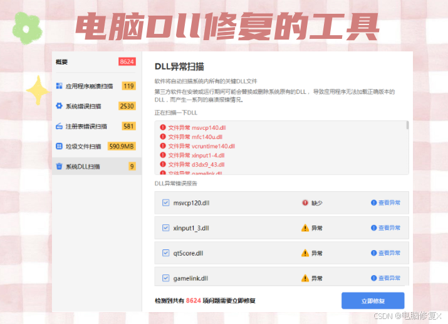Viewport: 448px width, 324px height.
Task: Click the application crash scan grid icon
Action: [59, 86]
